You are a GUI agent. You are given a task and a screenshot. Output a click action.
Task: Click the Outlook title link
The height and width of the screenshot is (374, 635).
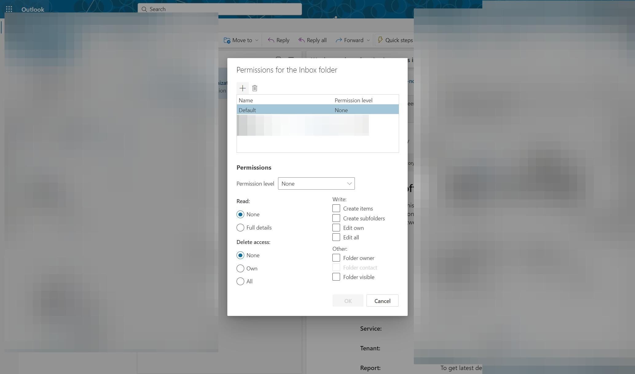[x=33, y=10]
